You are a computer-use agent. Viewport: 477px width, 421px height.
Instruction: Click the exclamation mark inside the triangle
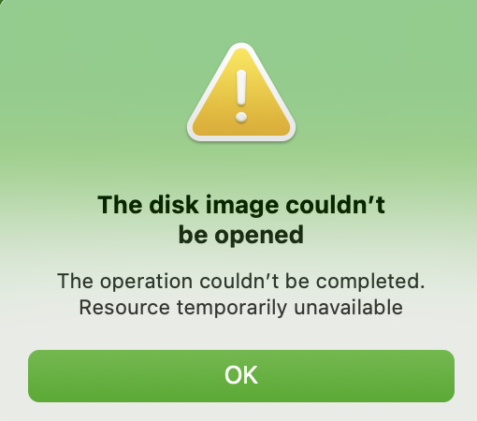click(x=241, y=96)
